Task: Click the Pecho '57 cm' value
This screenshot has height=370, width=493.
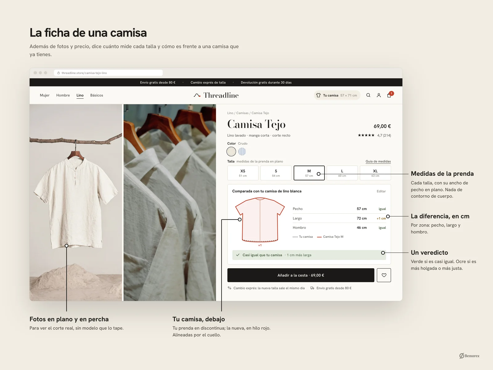Action: coord(362,209)
